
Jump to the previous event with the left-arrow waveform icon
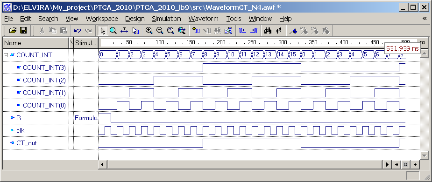[x=242, y=30]
